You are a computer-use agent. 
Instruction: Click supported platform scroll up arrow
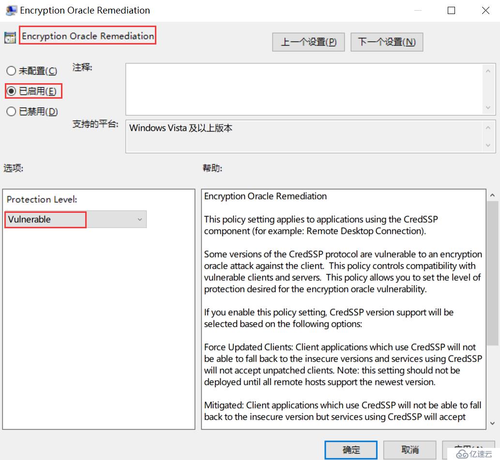pyautogui.click(x=488, y=128)
